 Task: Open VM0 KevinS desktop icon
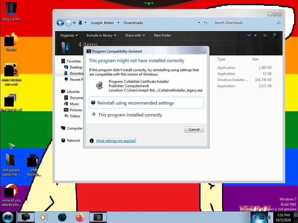tap(33, 165)
